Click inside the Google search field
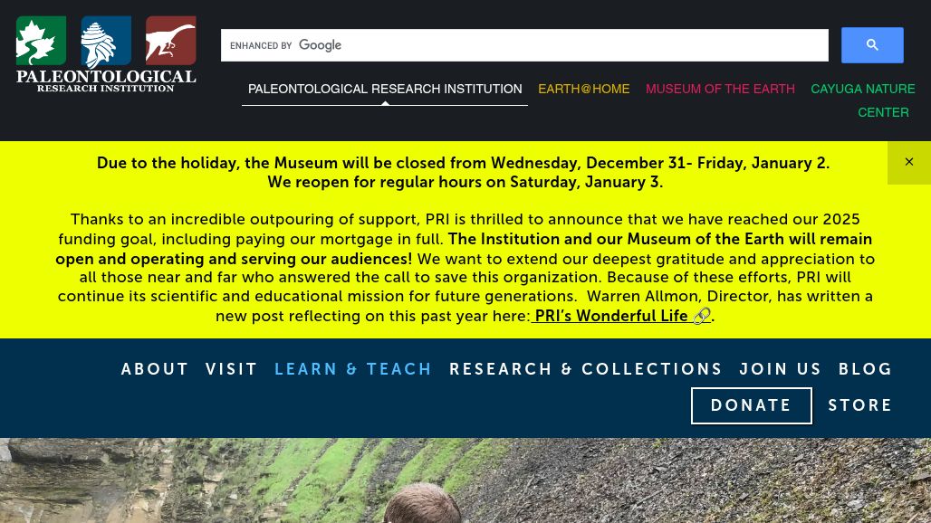This screenshot has height=523, width=931. click(524, 44)
